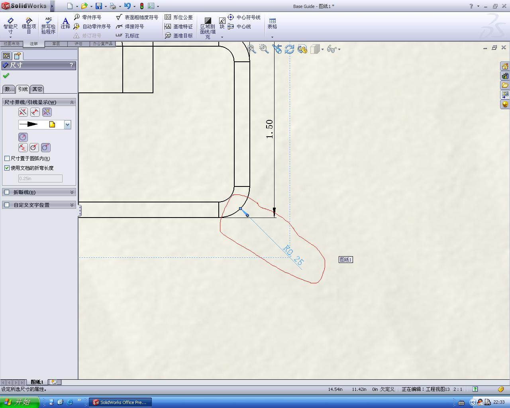Undo the last action

pyautogui.click(x=127, y=6)
